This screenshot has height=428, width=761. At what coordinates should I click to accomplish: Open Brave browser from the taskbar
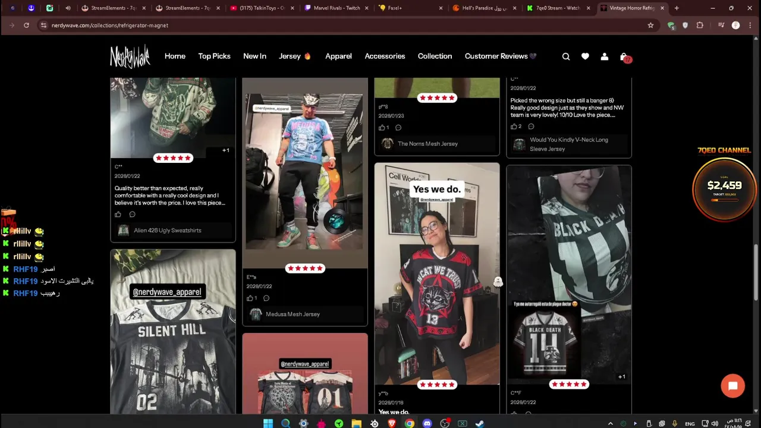tap(392, 423)
